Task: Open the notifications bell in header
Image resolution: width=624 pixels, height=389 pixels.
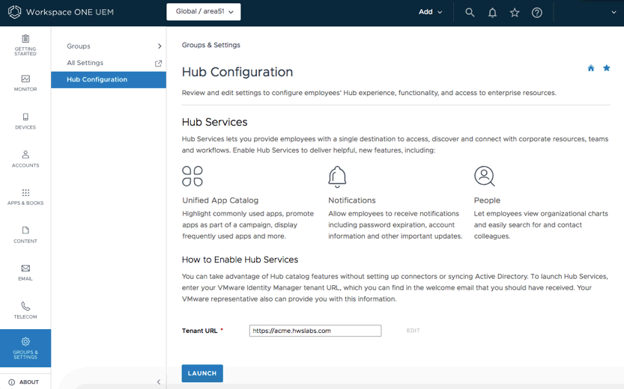Action: (x=492, y=13)
